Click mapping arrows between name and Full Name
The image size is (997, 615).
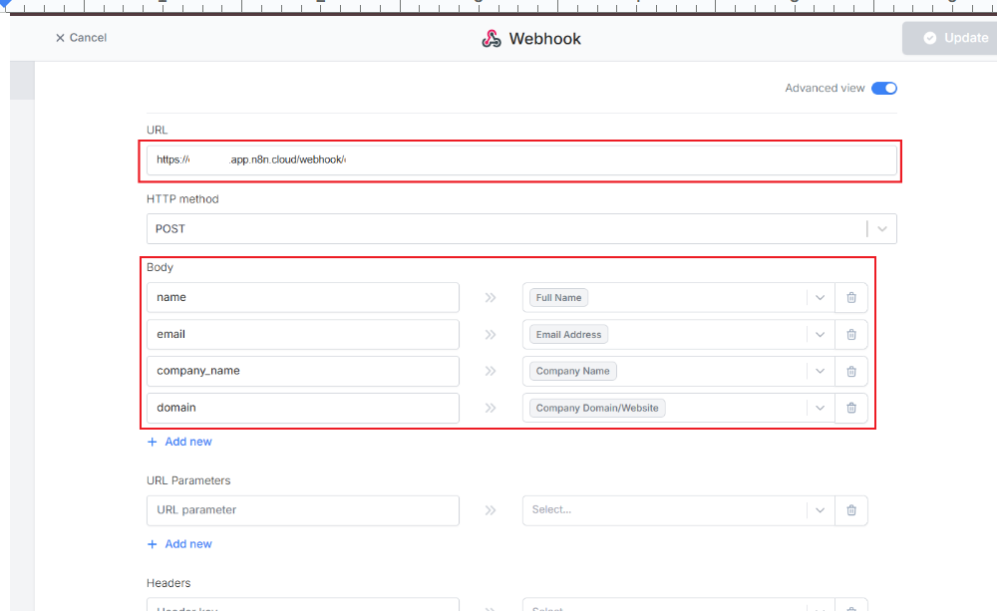(491, 297)
